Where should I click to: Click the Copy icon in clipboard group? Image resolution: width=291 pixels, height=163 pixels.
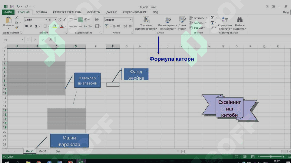[17, 23]
